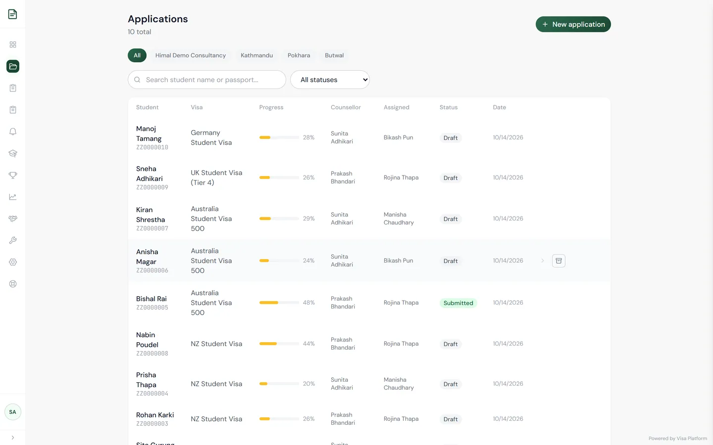Click the Powered by Visa Platform text
The image size is (713, 445).
[678, 439]
